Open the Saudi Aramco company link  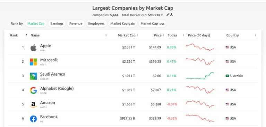tap(53, 74)
